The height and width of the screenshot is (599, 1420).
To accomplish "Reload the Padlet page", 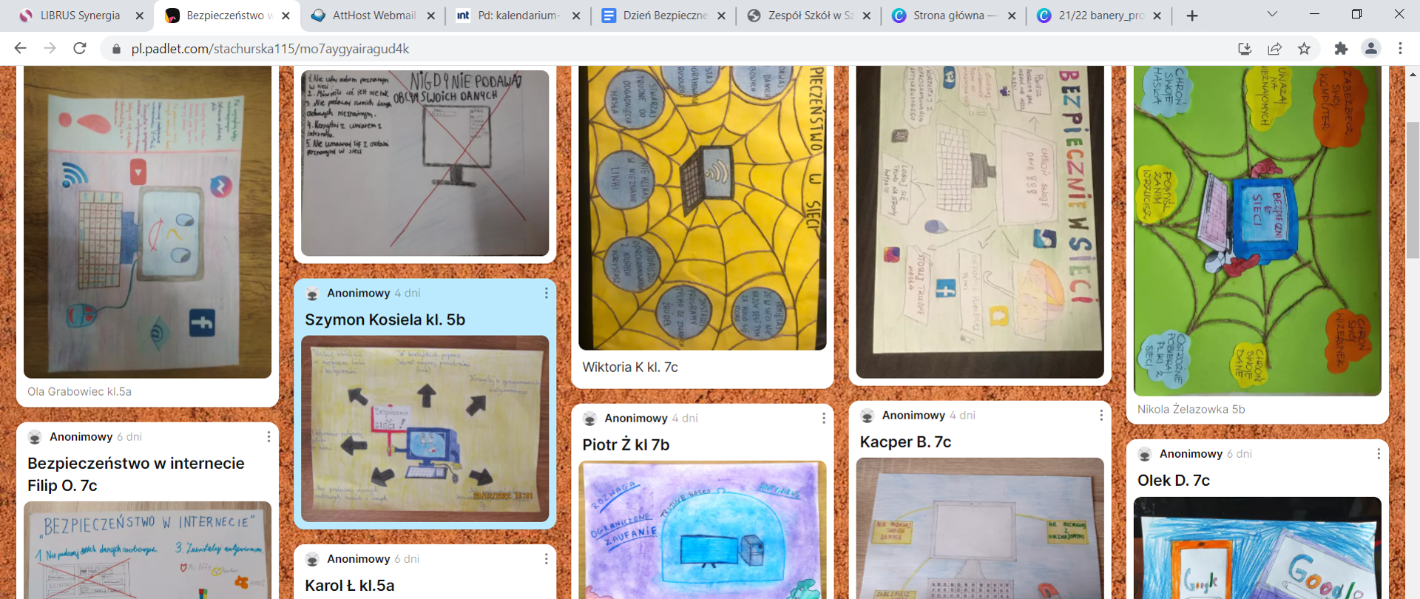I will coord(80,48).
